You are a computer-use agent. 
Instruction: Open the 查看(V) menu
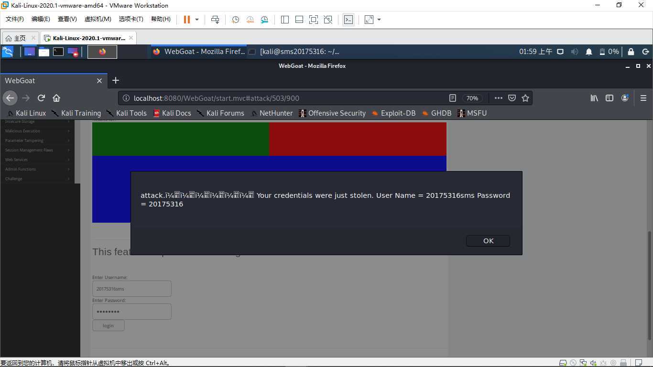67,19
